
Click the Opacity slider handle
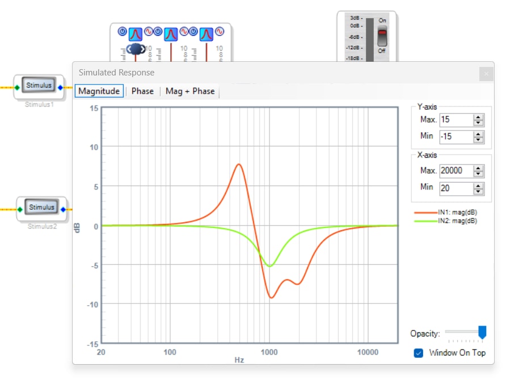482,332
